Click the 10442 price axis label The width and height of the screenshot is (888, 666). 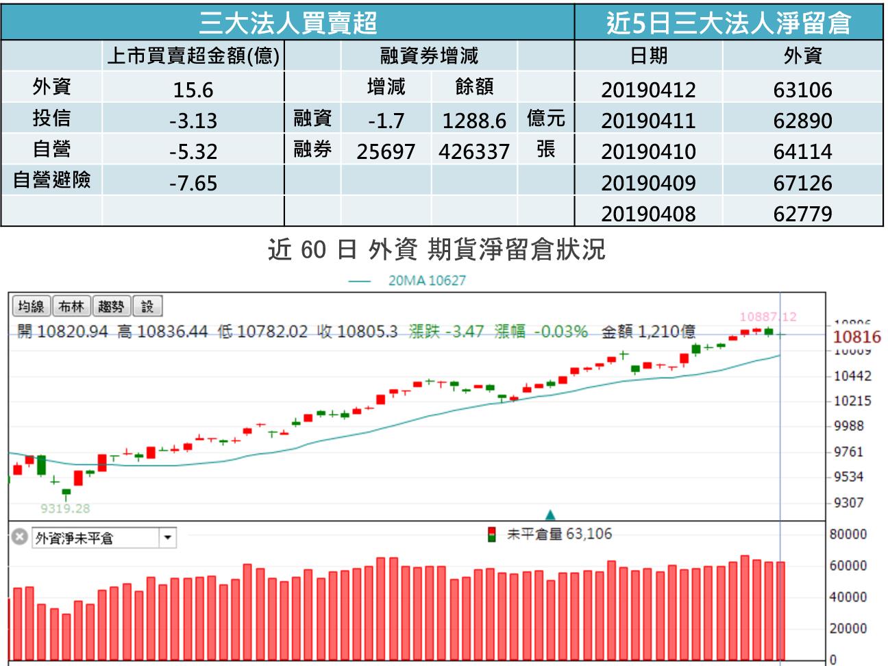coord(852,375)
